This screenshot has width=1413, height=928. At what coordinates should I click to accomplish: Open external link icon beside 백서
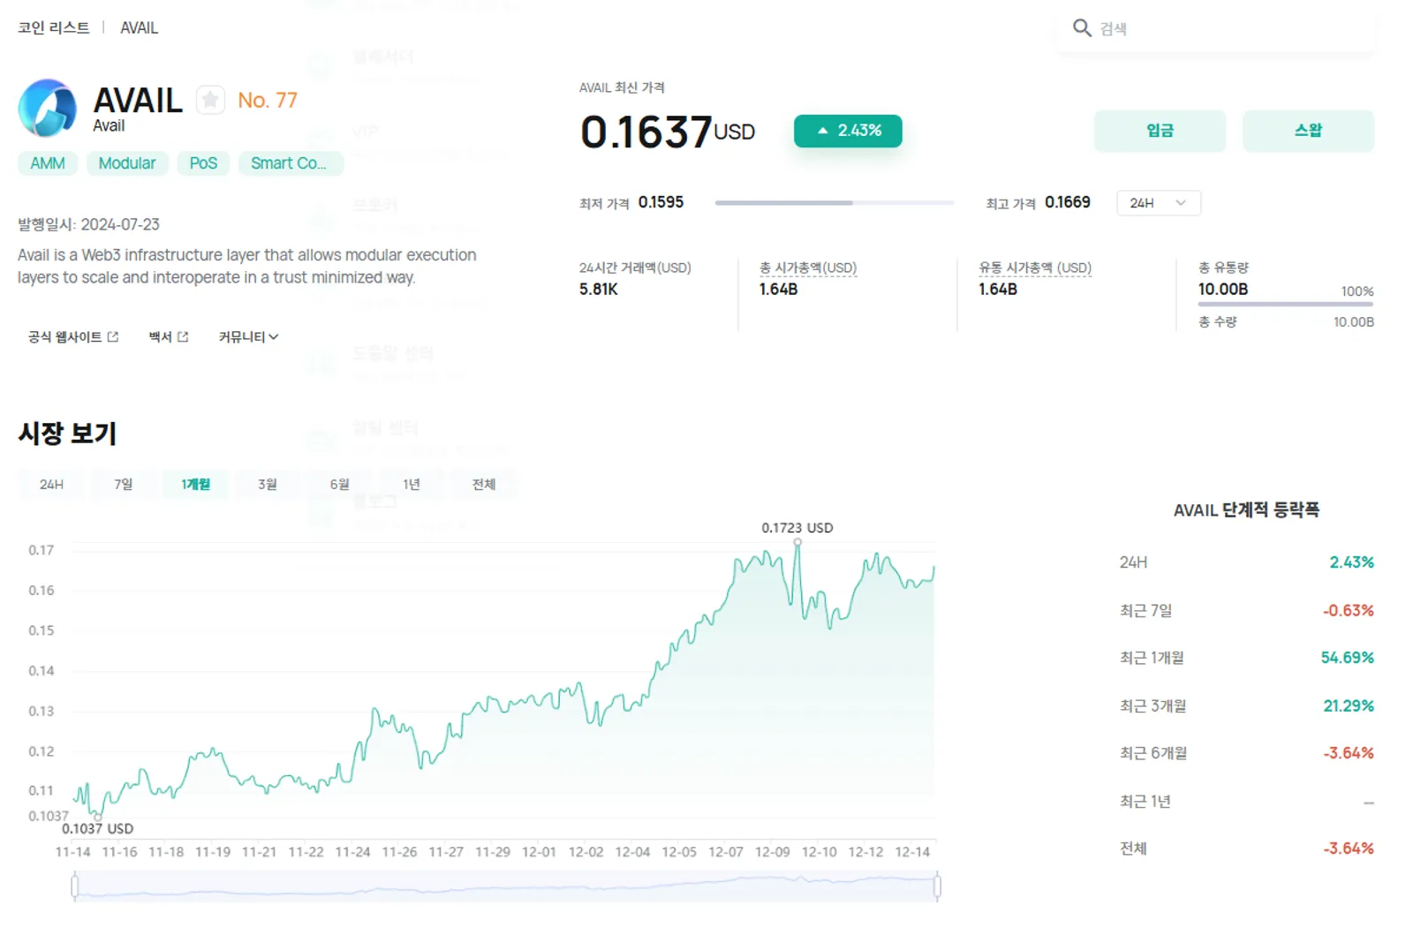point(183,336)
